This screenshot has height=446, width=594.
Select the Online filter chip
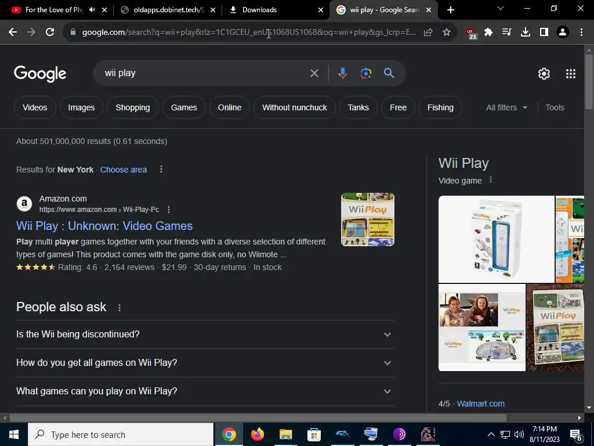click(x=230, y=107)
